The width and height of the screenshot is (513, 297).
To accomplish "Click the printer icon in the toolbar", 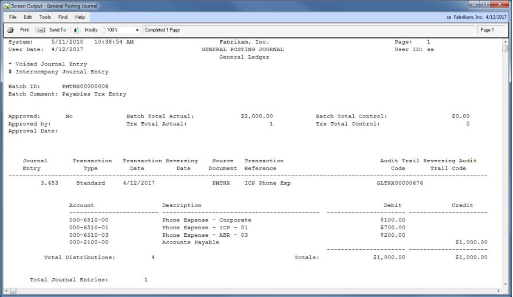I will pyautogui.click(x=10, y=30).
